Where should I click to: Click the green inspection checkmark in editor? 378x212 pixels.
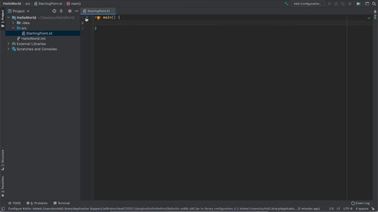coord(369,18)
